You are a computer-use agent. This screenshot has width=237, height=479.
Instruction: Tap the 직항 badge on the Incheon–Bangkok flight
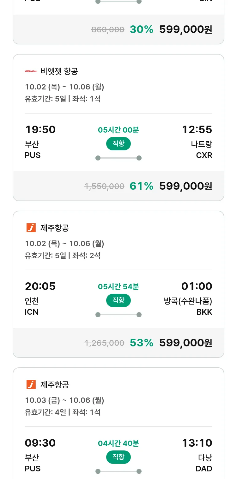click(x=118, y=300)
